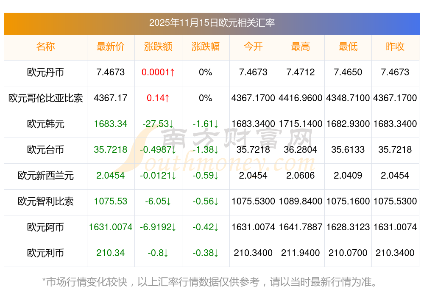This screenshot has height=295, width=424.
Task: Click the lowest value 1628.3123
Action: [348, 227]
